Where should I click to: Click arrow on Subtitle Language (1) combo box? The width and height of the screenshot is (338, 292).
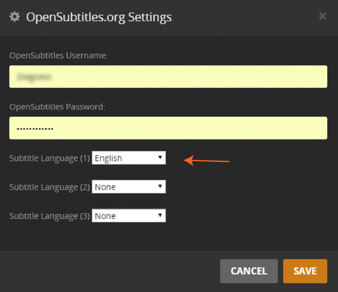tap(160, 158)
